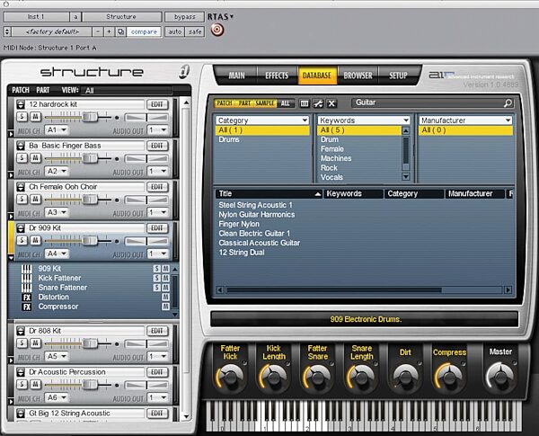Viewport: 539px width, 436px height.
Task: Select Steel String Acoustic 1 result
Action: pyautogui.click(x=255, y=205)
